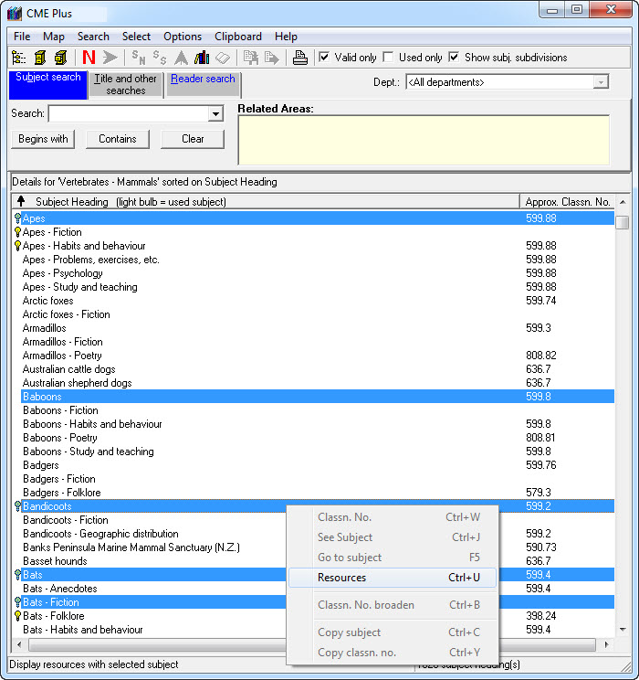Click the first yellow cabinet toolbar icon
Viewport: 639px width, 680px height.
tap(40, 58)
